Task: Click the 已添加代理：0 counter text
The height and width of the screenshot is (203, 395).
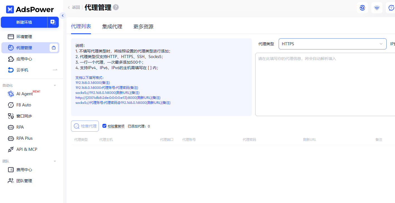Action: [x=139, y=126]
